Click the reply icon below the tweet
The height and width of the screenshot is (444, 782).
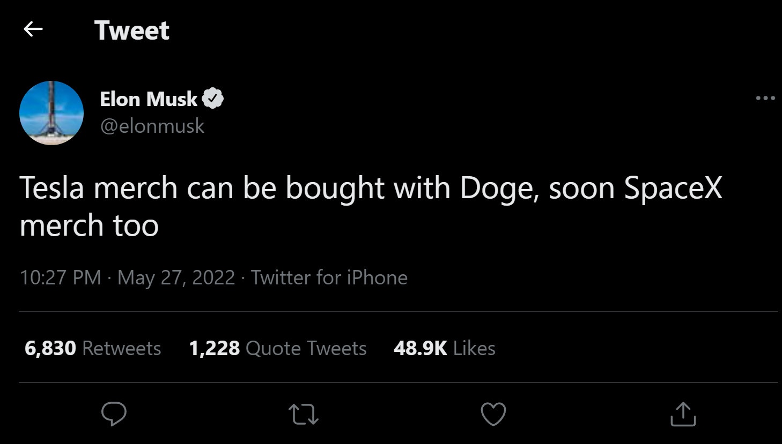click(x=113, y=413)
